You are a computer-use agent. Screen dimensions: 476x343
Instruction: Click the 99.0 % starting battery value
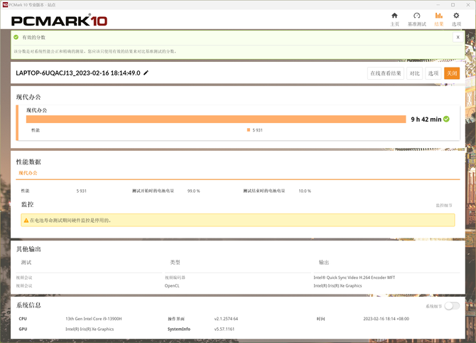[194, 191]
